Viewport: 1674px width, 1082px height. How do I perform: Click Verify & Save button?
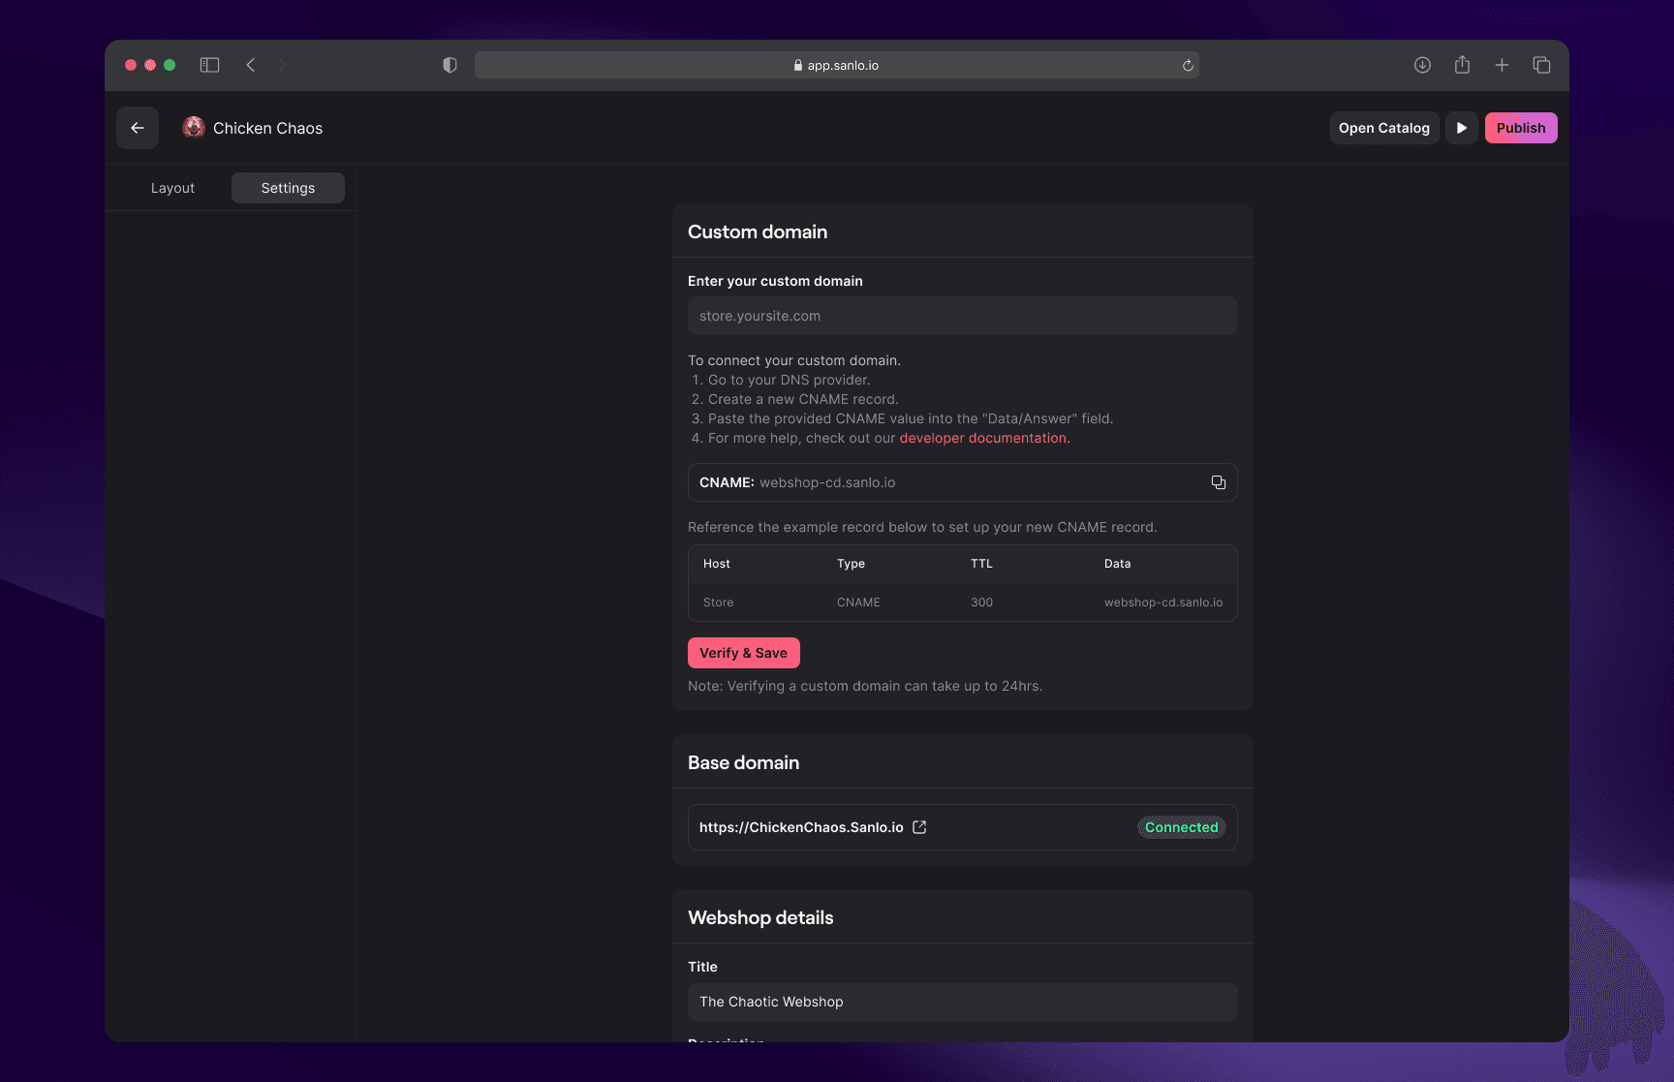(744, 653)
